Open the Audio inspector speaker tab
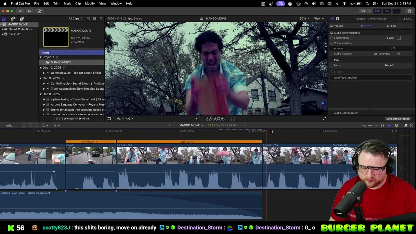Image resolution: width=416 pixels, height=234 pixels. pos(332,19)
